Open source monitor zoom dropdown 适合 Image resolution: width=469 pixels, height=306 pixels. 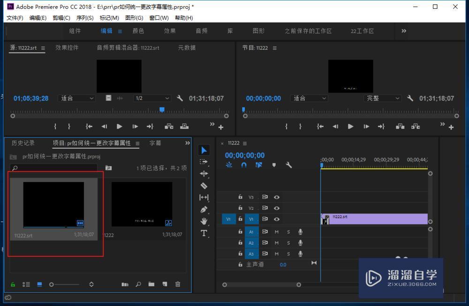(76, 98)
